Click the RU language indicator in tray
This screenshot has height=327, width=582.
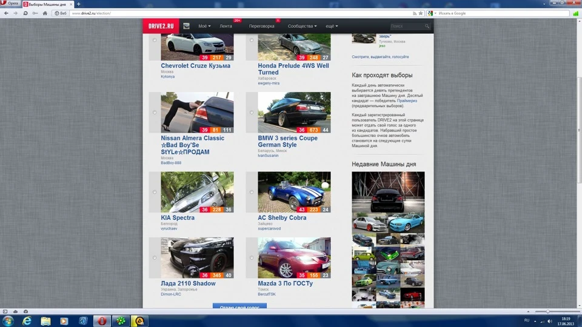(x=527, y=321)
